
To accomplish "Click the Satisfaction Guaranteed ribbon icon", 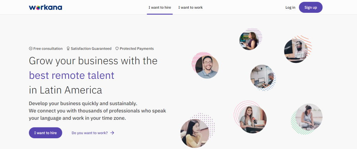I will pyautogui.click(x=68, y=49).
